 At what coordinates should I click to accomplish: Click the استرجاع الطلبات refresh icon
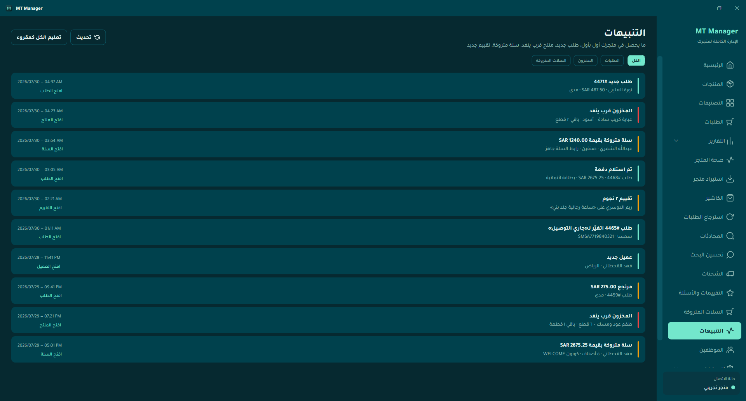(x=730, y=217)
